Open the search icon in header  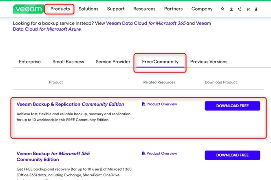223,9
